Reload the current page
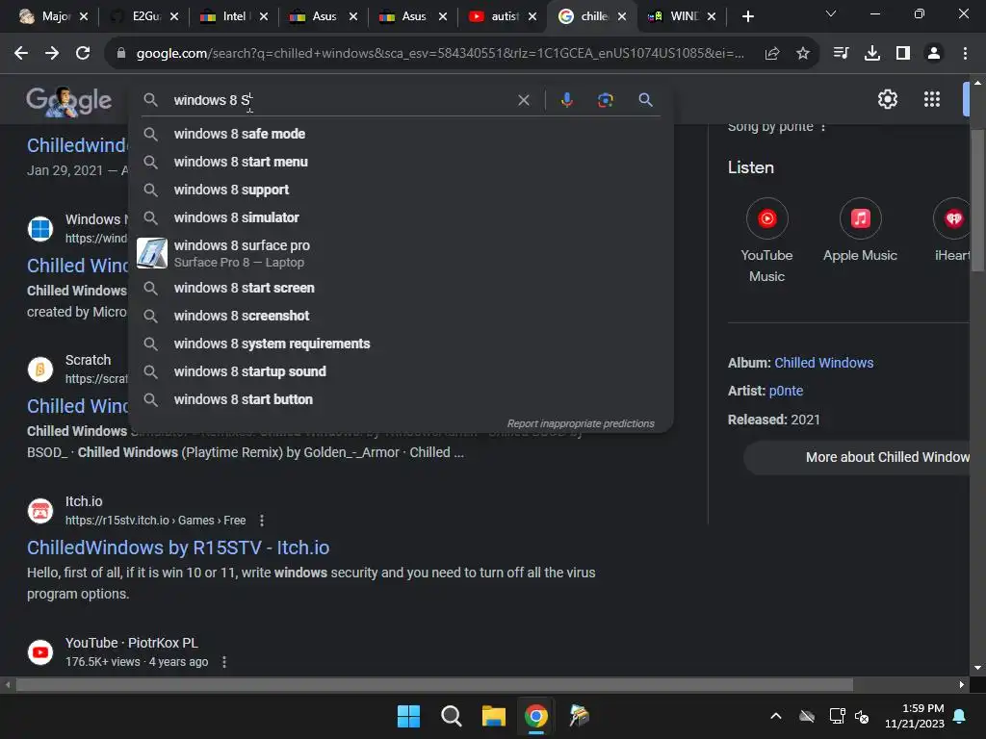The image size is (986, 739). (83, 54)
